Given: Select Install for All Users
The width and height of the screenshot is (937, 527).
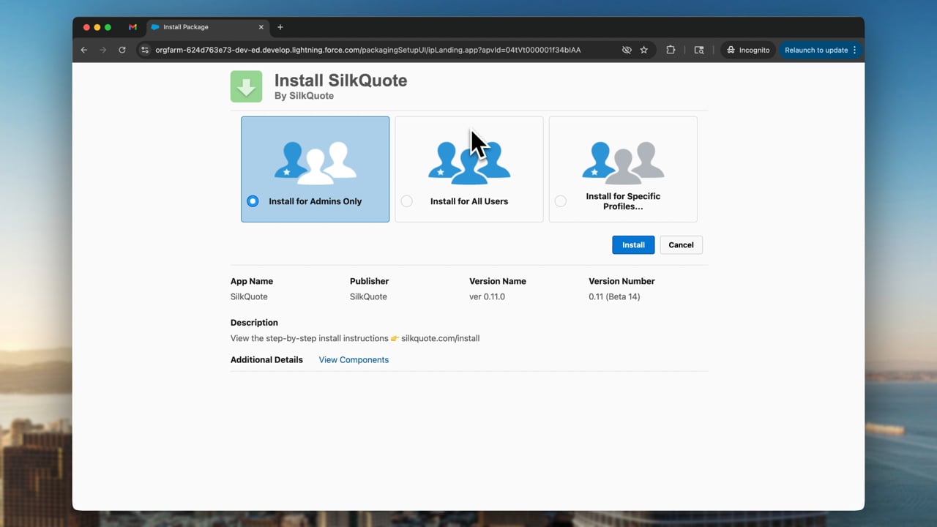Looking at the screenshot, I should click(x=406, y=201).
